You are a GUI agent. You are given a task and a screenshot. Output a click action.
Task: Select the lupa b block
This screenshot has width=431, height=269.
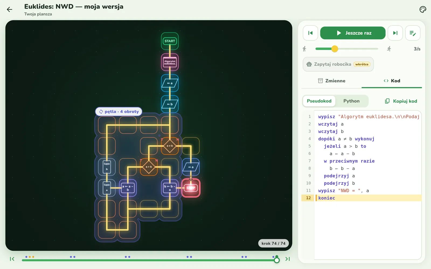tap(107, 167)
